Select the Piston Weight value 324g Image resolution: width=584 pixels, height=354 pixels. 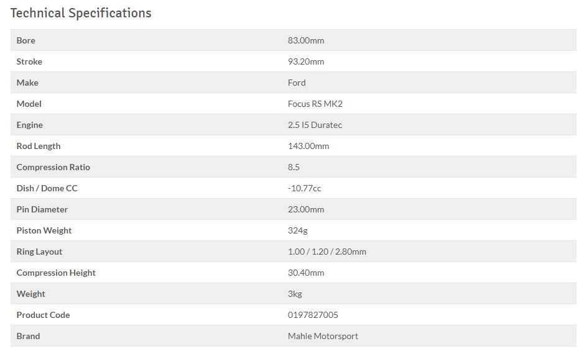pyautogui.click(x=297, y=231)
